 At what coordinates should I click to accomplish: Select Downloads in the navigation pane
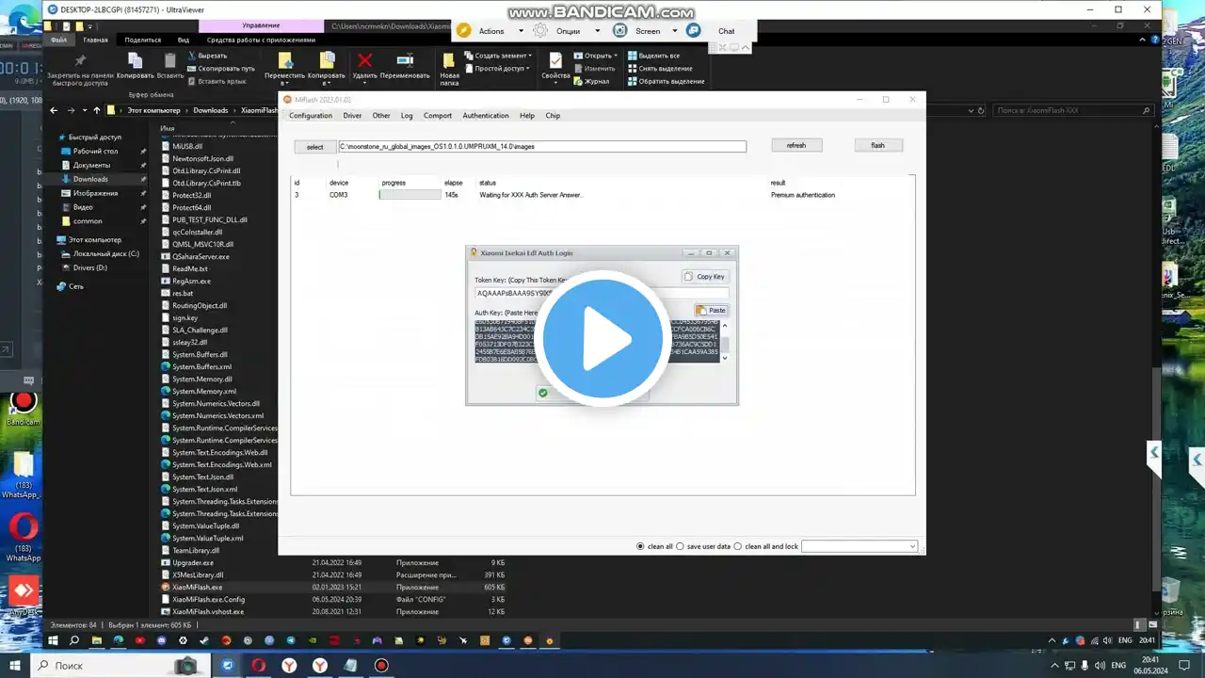click(90, 179)
